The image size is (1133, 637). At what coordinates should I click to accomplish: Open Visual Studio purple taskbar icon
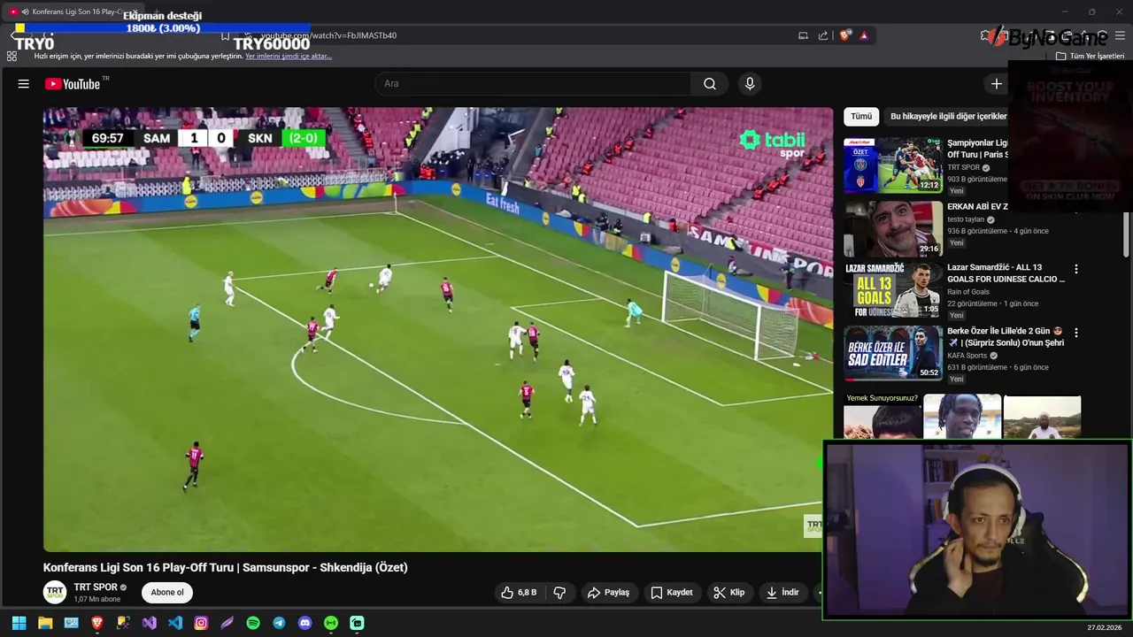pyautogui.click(x=150, y=623)
